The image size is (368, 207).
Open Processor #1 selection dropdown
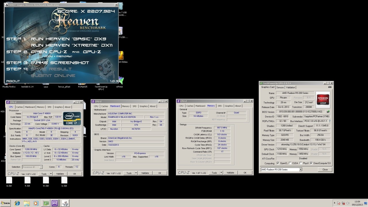coord(32,167)
